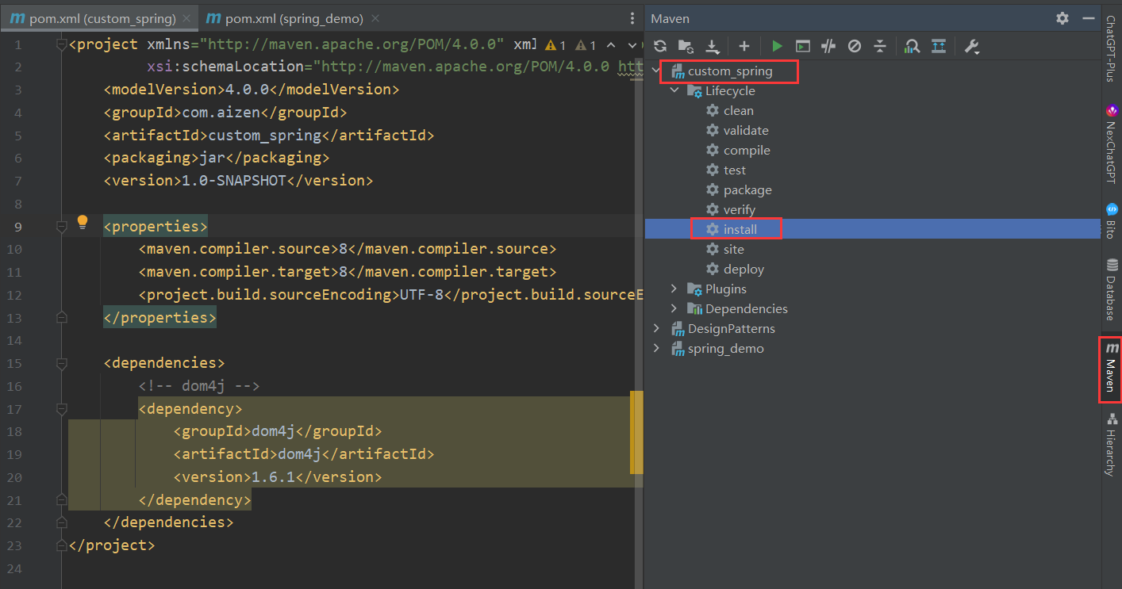Add Maven project with plus icon
Image resolution: width=1122 pixels, height=589 pixels.
(x=744, y=47)
